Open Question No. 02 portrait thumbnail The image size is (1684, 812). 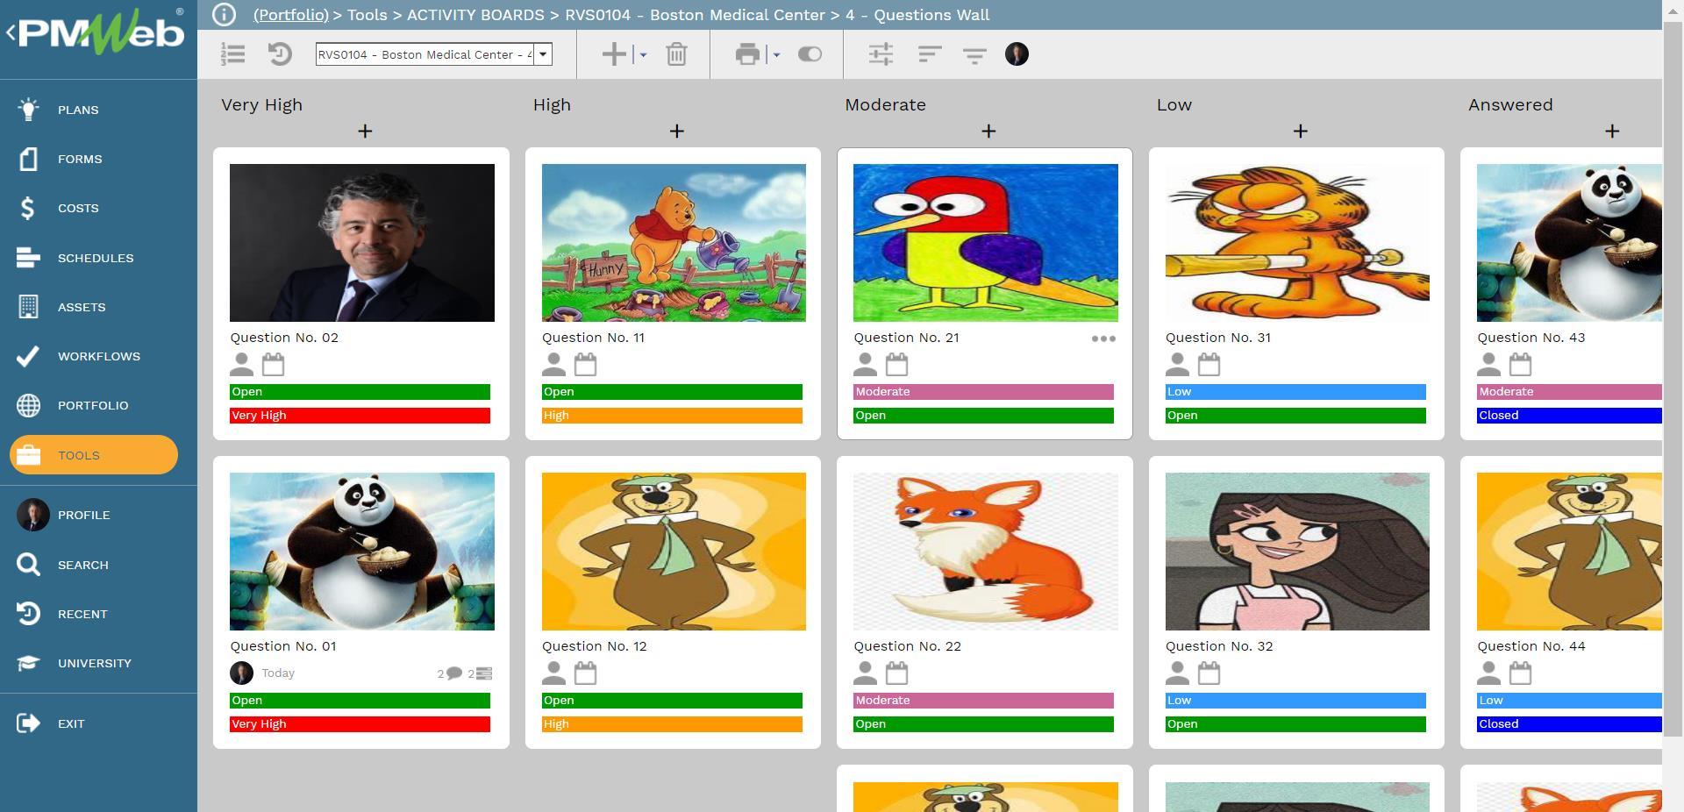click(362, 243)
